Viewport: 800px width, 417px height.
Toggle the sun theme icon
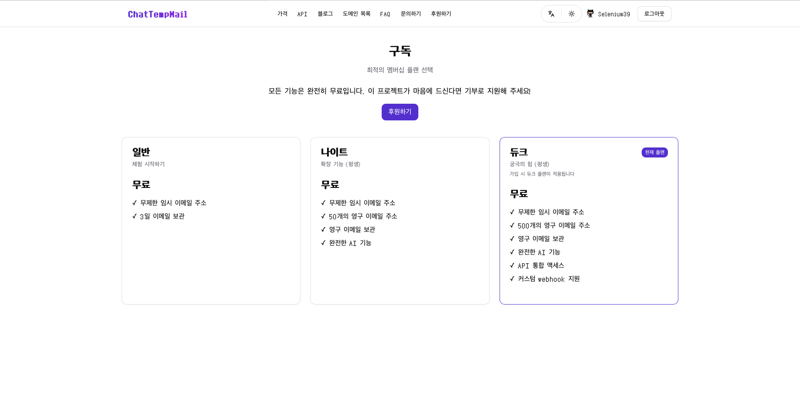point(572,14)
